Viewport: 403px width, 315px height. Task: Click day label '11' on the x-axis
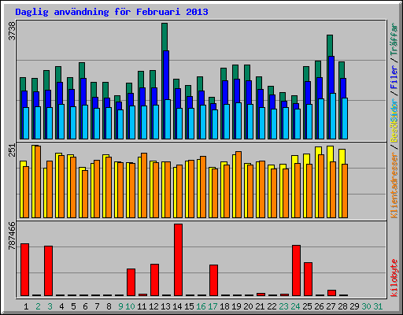click(x=142, y=306)
